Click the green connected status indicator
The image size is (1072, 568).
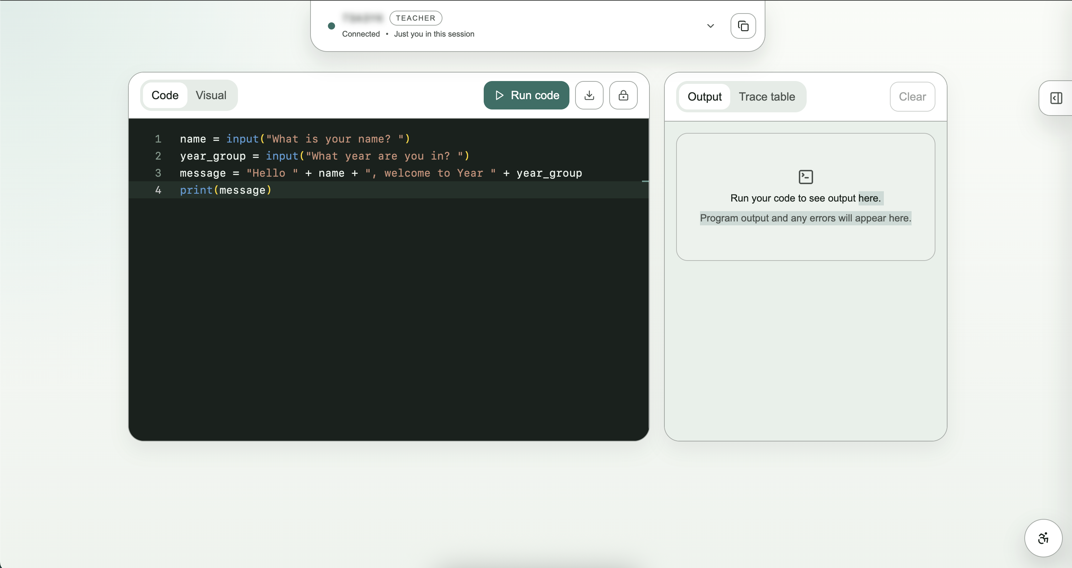point(331,26)
